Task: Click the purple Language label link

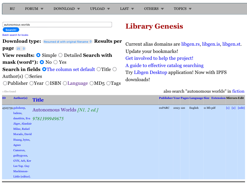Action: click(77, 83)
